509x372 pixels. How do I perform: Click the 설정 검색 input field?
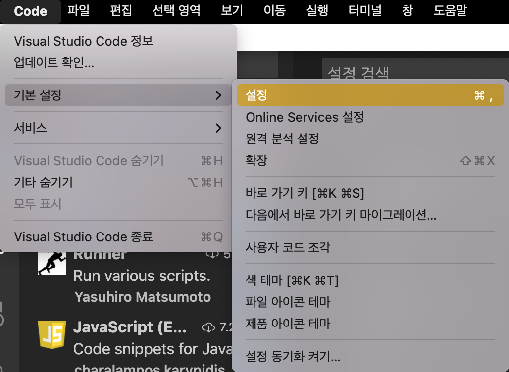(415, 69)
